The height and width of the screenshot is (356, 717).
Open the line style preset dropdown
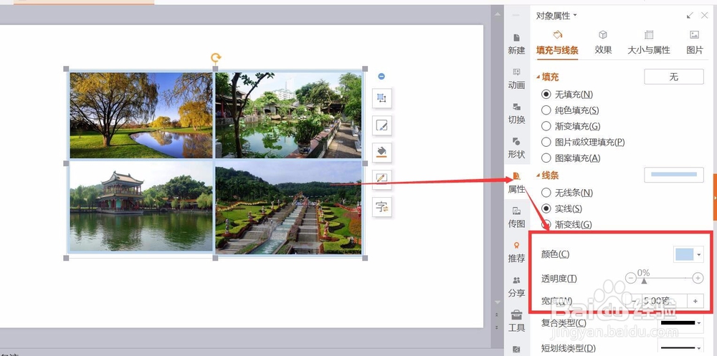pyautogui.click(x=673, y=175)
